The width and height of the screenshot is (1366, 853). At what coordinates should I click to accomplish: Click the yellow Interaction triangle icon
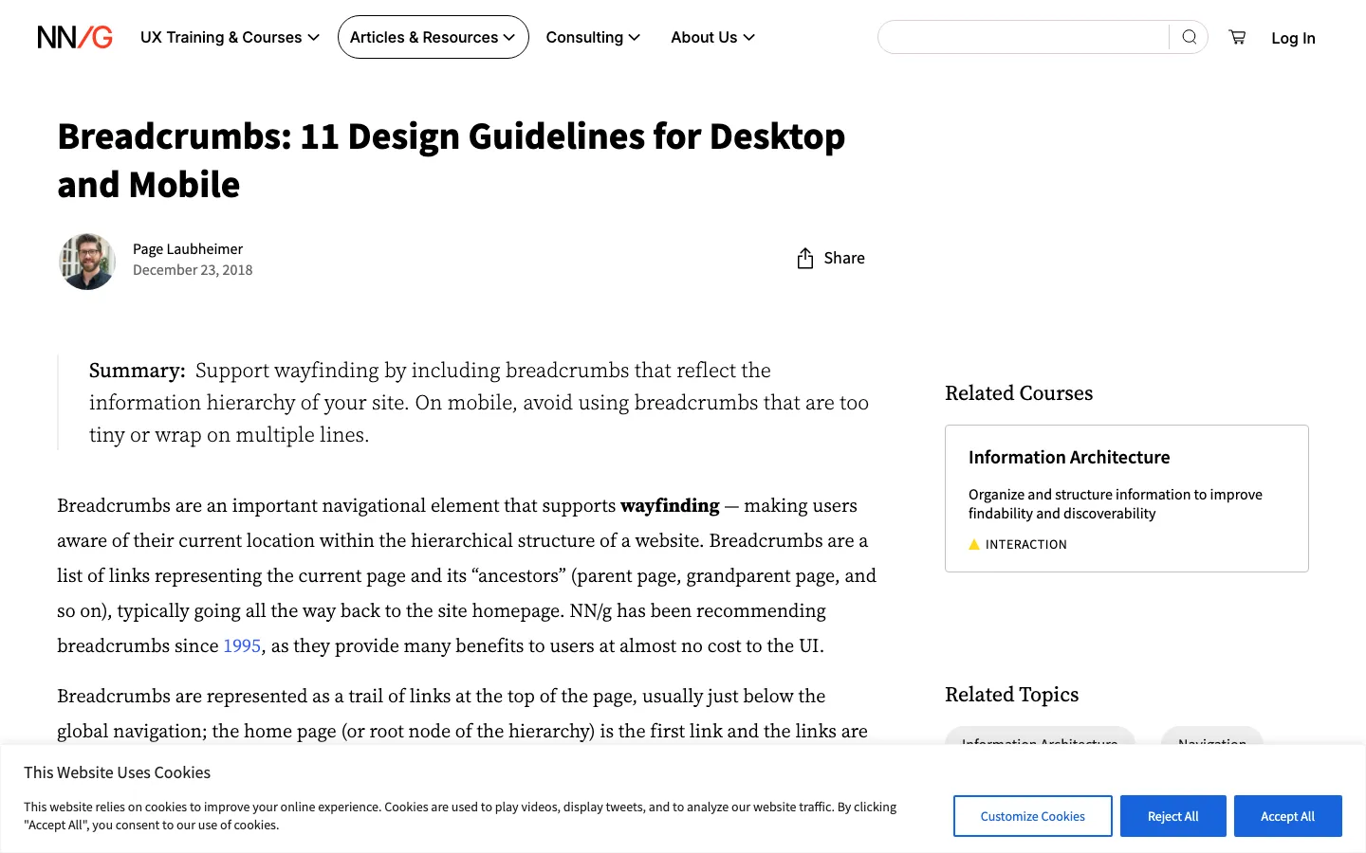pyautogui.click(x=974, y=544)
